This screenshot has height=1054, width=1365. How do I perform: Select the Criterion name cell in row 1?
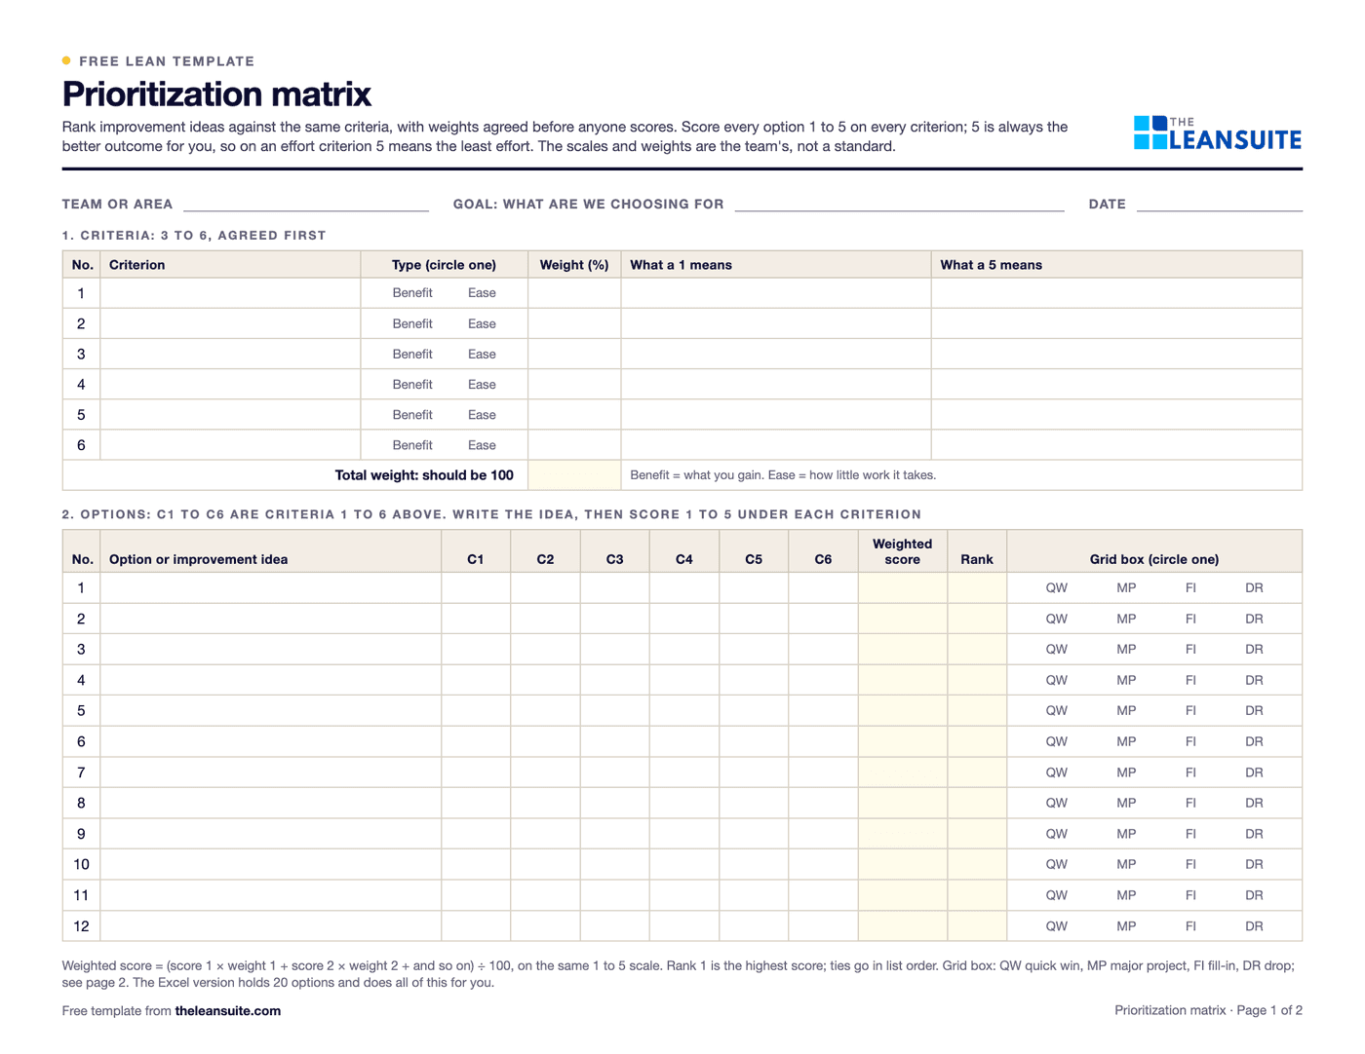click(230, 293)
